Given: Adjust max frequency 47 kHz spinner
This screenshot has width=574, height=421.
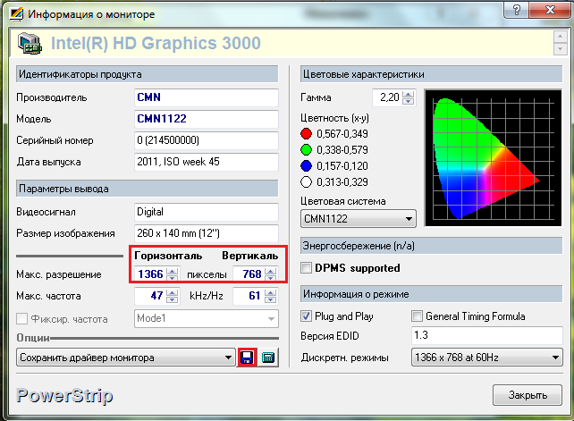Looking at the screenshot, I should [x=173, y=296].
